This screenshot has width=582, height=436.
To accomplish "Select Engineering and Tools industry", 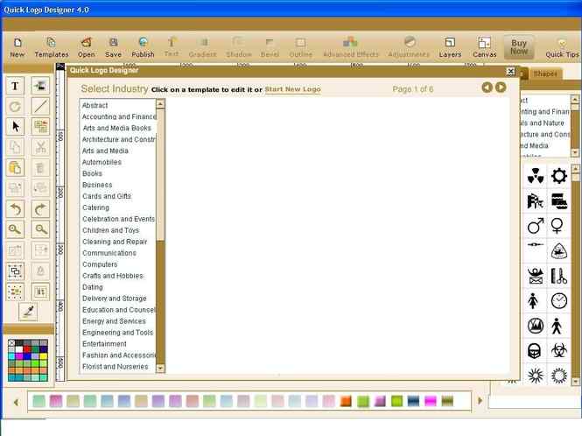I will tap(117, 333).
